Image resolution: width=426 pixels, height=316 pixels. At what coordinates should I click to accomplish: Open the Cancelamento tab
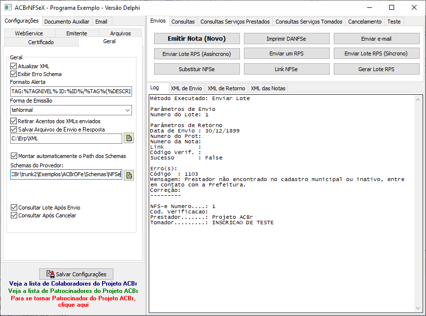tap(365, 22)
